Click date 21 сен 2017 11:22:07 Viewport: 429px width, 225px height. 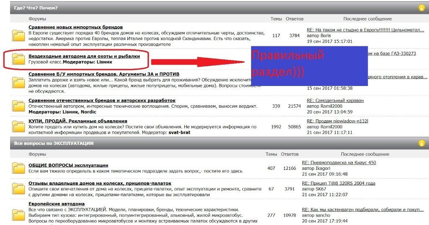click(325, 195)
